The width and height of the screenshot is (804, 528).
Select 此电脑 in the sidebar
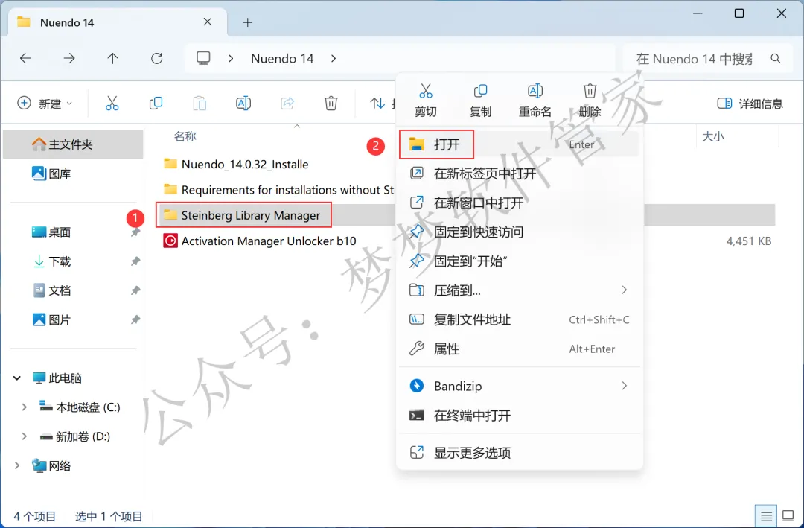point(57,378)
